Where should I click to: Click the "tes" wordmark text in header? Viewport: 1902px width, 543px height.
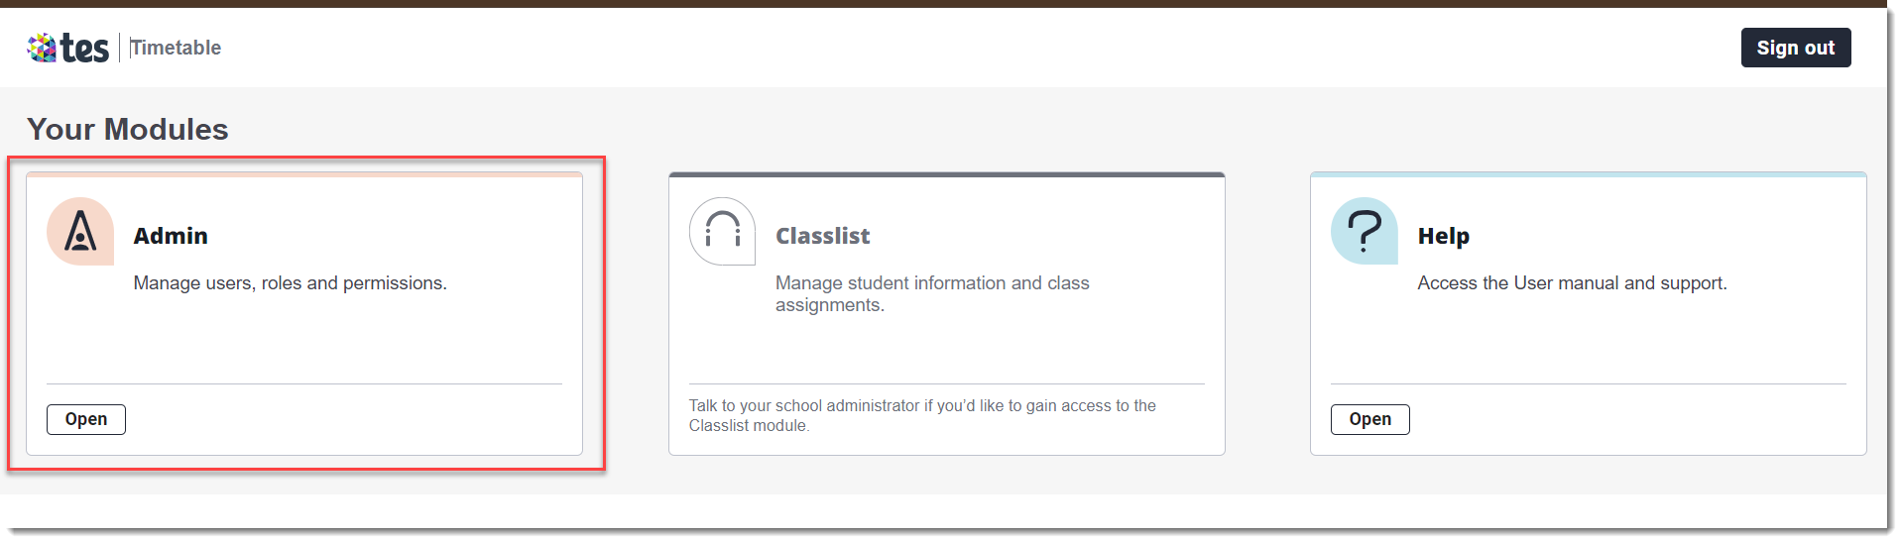point(84,48)
